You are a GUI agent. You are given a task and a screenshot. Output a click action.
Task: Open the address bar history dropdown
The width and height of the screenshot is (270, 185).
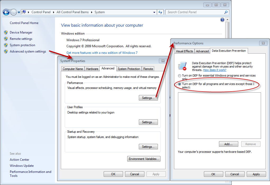(x=154, y=12)
